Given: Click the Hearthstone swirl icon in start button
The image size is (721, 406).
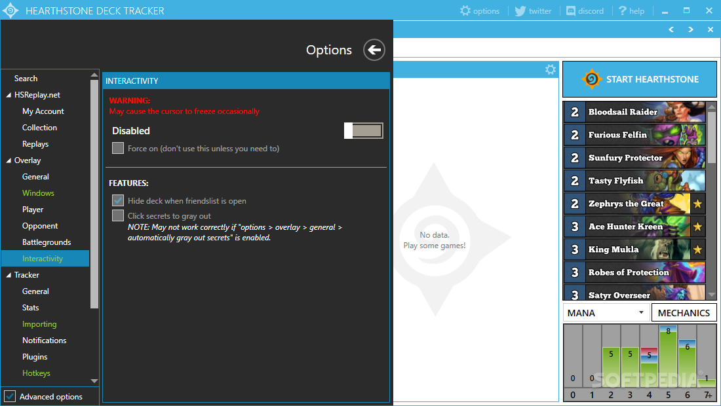Looking at the screenshot, I should pos(592,79).
